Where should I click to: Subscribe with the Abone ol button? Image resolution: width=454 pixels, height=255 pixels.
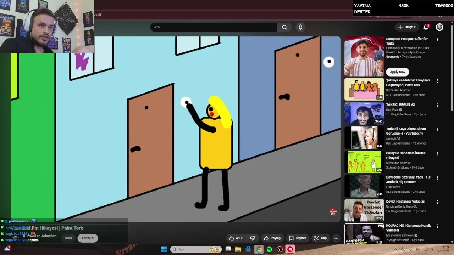(88, 238)
